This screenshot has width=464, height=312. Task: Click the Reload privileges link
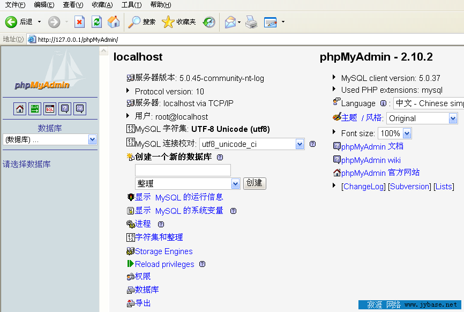pos(164,264)
